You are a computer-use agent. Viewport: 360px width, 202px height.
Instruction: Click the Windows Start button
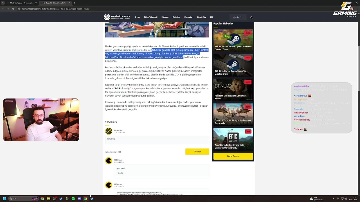pyautogui.click(x=4, y=199)
